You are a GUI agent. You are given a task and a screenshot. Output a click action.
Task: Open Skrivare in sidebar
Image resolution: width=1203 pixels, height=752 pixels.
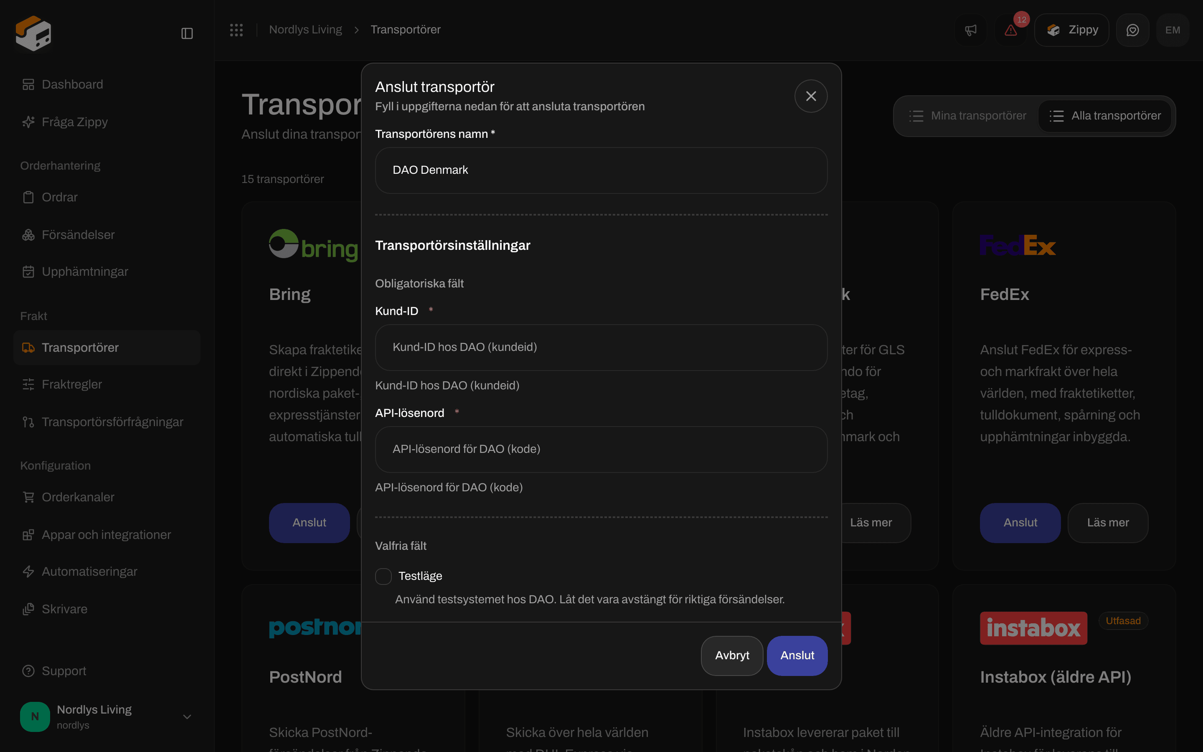(x=107, y=609)
